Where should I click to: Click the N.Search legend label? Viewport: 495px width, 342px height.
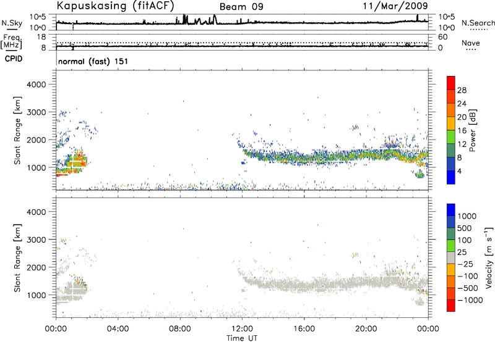pyautogui.click(x=478, y=23)
